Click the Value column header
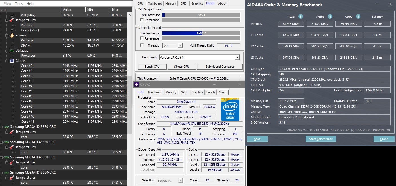This screenshot has width=396, height=186. [x=73, y=10]
